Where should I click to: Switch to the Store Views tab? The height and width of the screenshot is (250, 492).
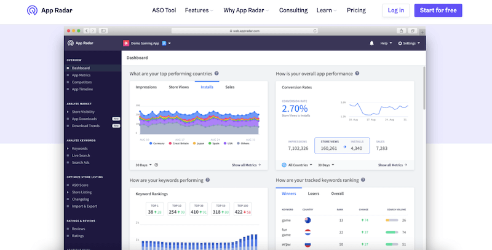coord(179,87)
